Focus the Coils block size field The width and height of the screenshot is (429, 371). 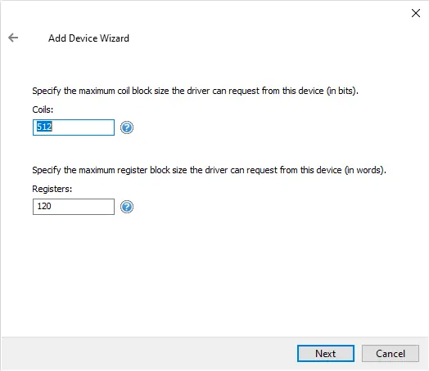coord(74,127)
